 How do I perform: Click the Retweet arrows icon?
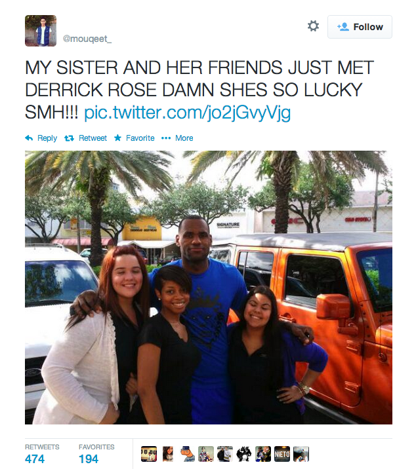pos(69,138)
